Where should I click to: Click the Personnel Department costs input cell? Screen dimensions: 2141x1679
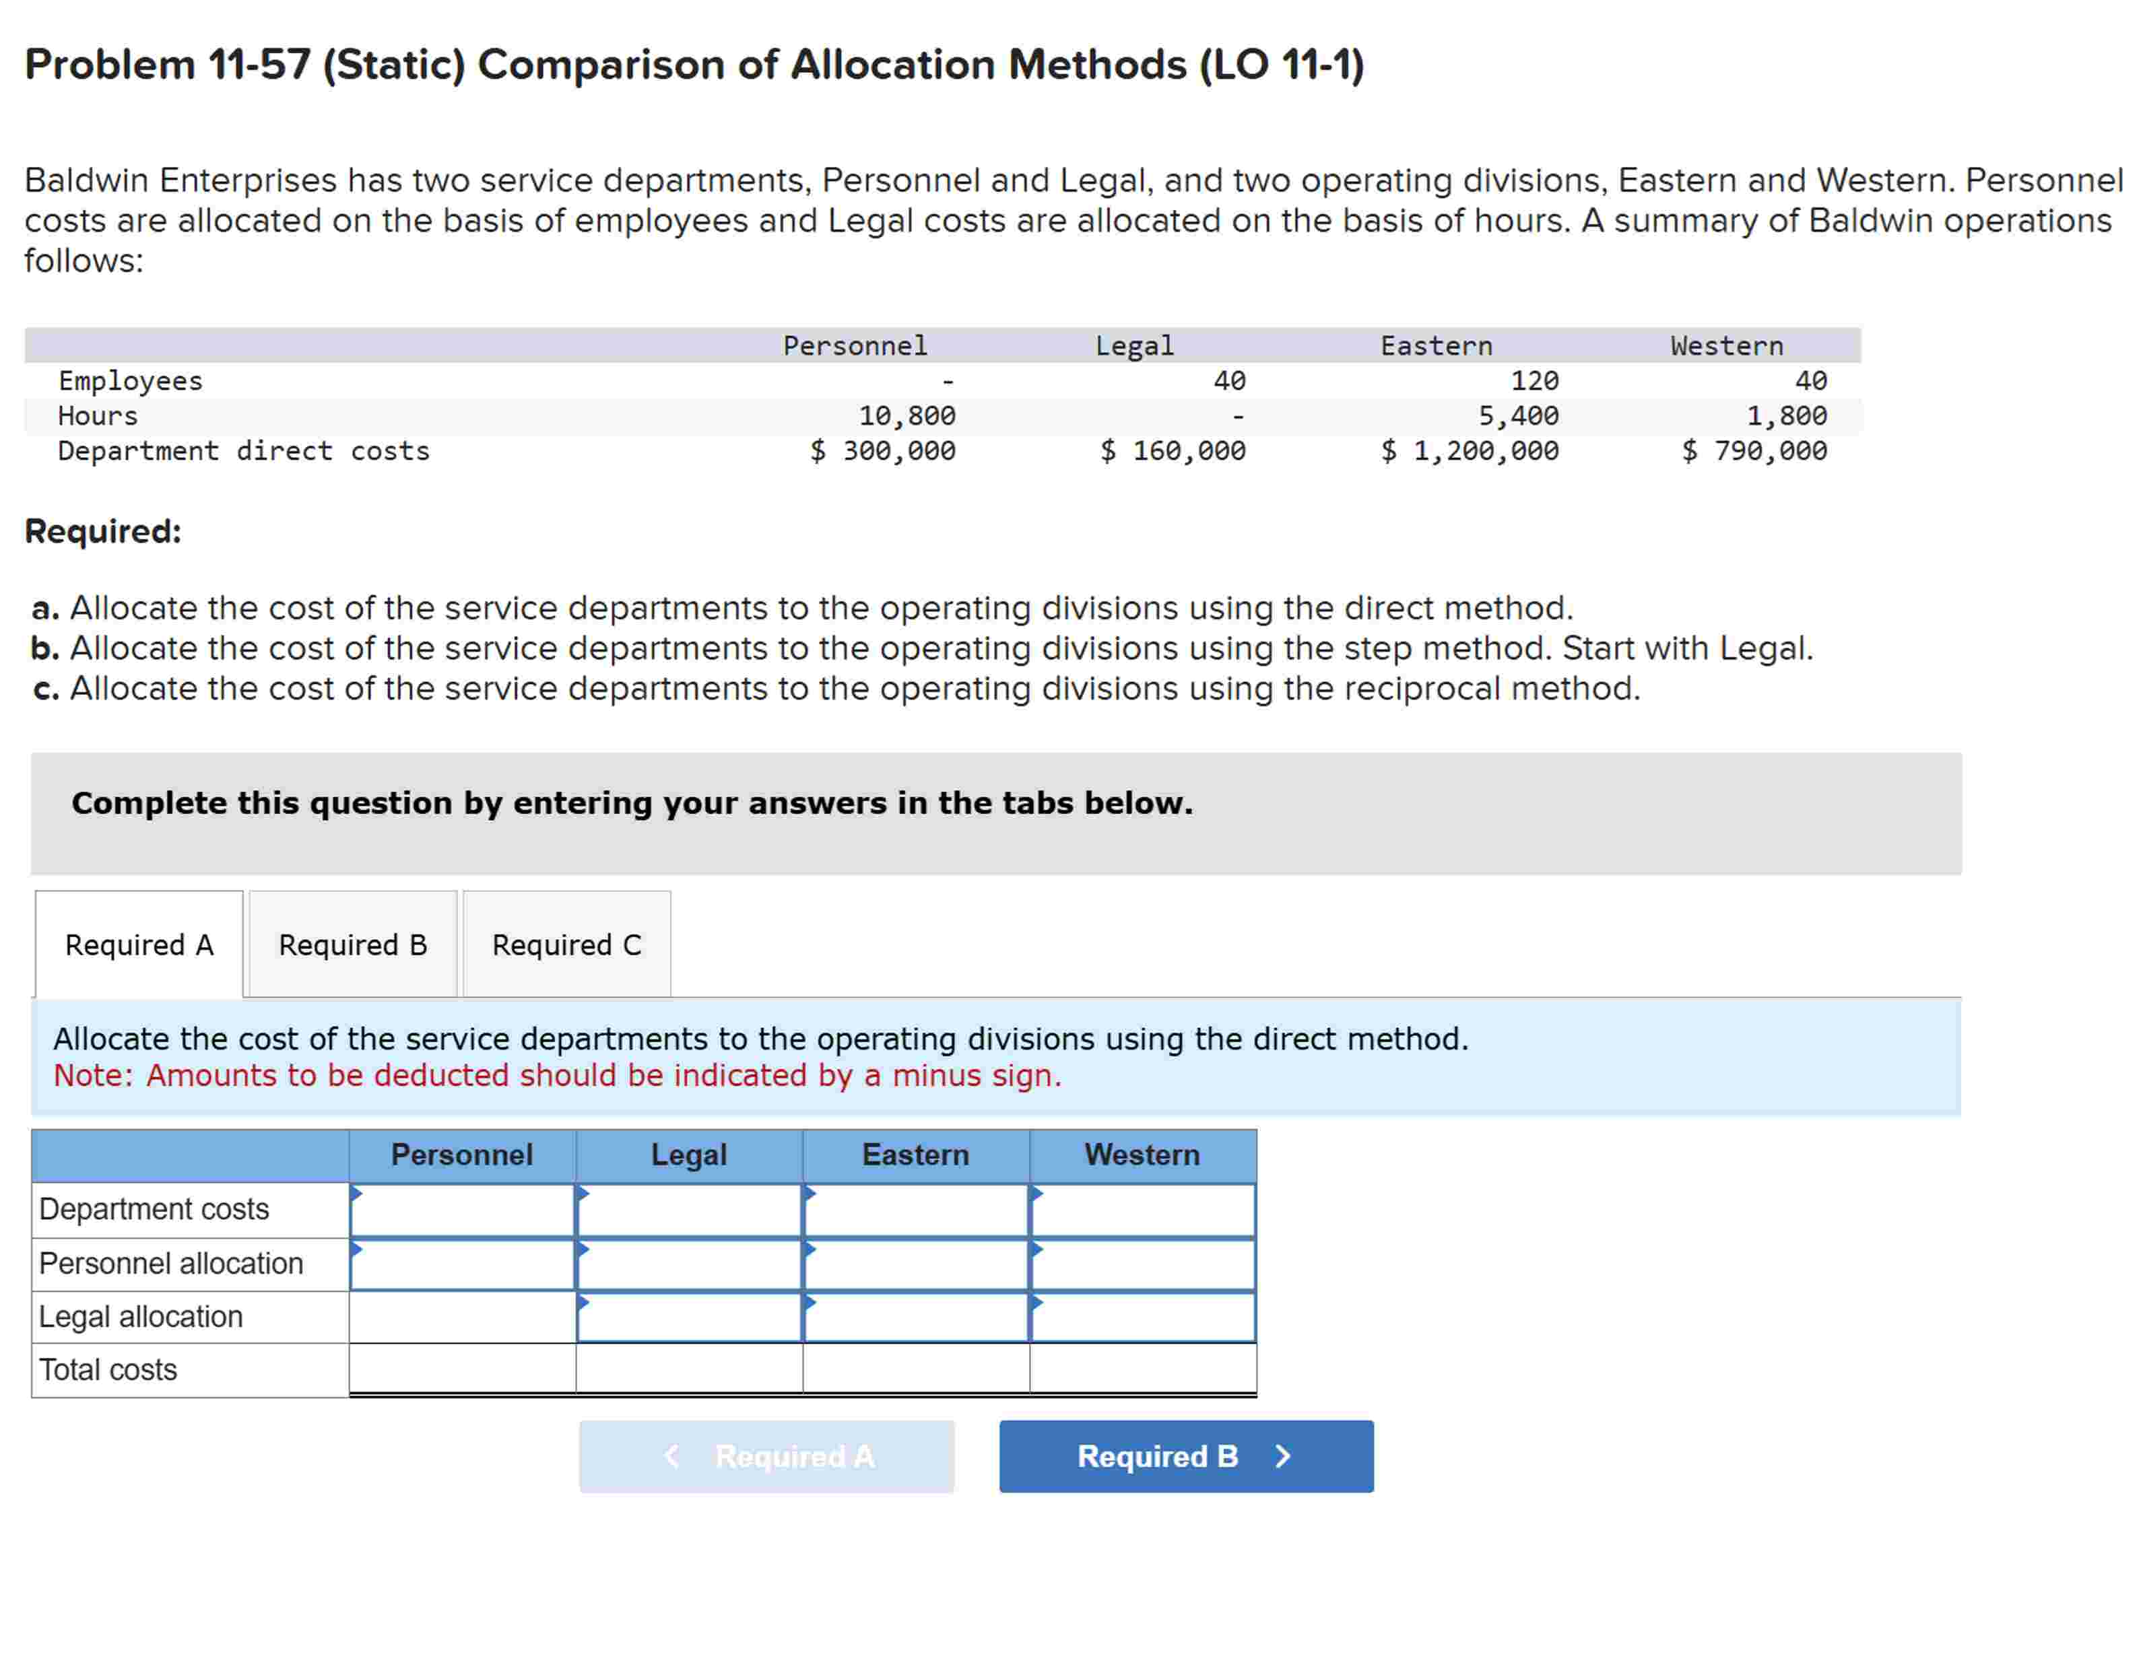click(462, 1209)
